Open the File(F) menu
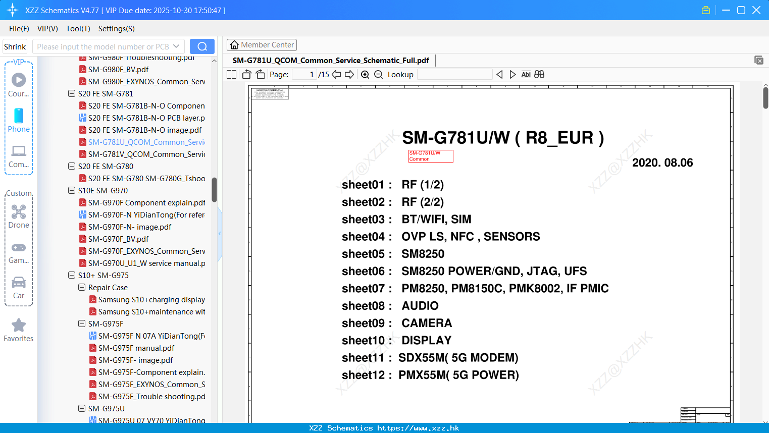Image resolution: width=769 pixels, height=433 pixels. pyautogui.click(x=19, y=29)
